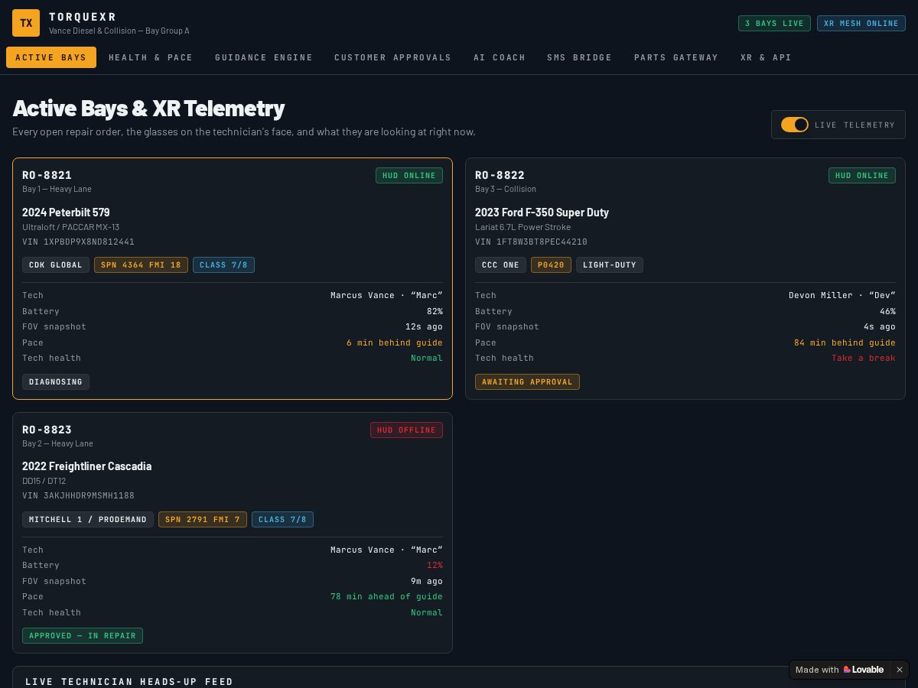Open the Made with Lovable link
This screenshot has width=918, height=688.
(x=839, y=670)
